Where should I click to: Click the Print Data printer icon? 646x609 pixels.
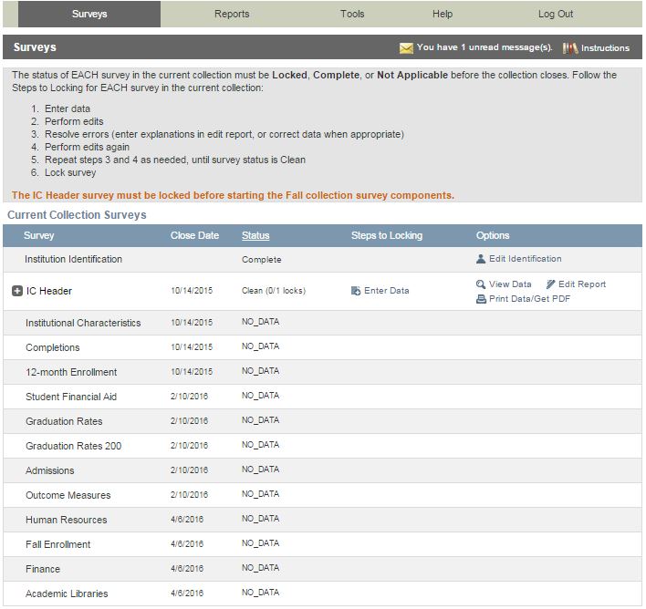tap(481, 299)
